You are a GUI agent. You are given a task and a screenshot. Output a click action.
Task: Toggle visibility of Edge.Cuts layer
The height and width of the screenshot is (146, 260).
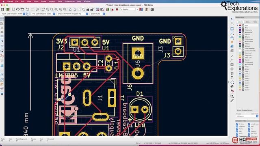coord(243,58)
